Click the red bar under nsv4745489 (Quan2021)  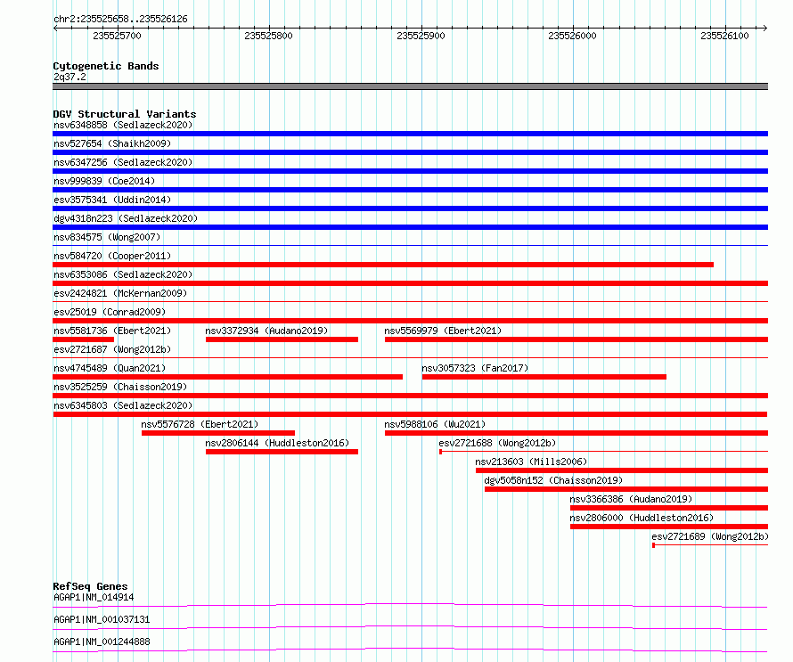coord(227,377)
